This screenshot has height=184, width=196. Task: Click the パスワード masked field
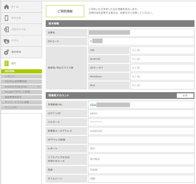coord(141,122)
